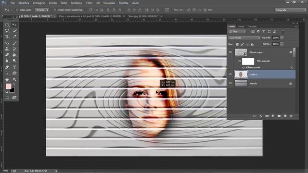Hide the Filtri avanzati smart filters
The image size is (308, 173).
[x=239, y=61]
